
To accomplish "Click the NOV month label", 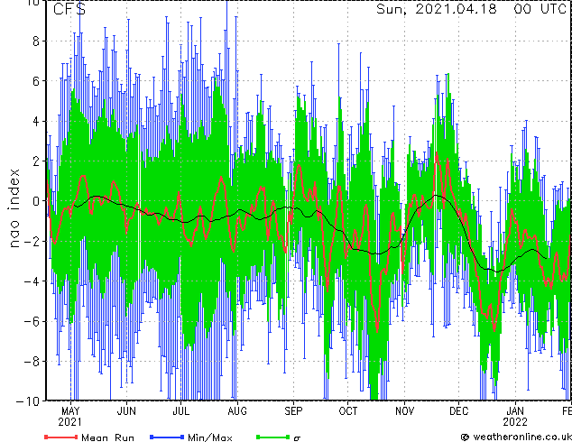I will 404,411.
